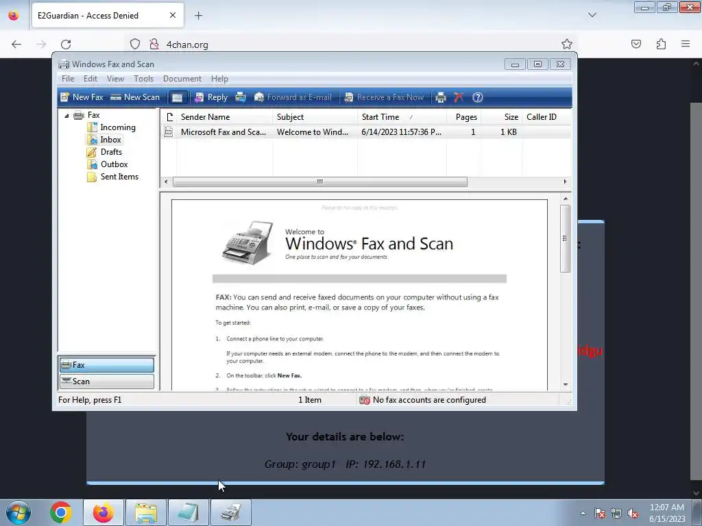Bookmark page with star icon in Firefox

click(x=567, y=45)
